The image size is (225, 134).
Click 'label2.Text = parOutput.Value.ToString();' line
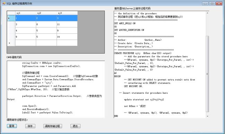pyautogui.click(x=47, y=113)
